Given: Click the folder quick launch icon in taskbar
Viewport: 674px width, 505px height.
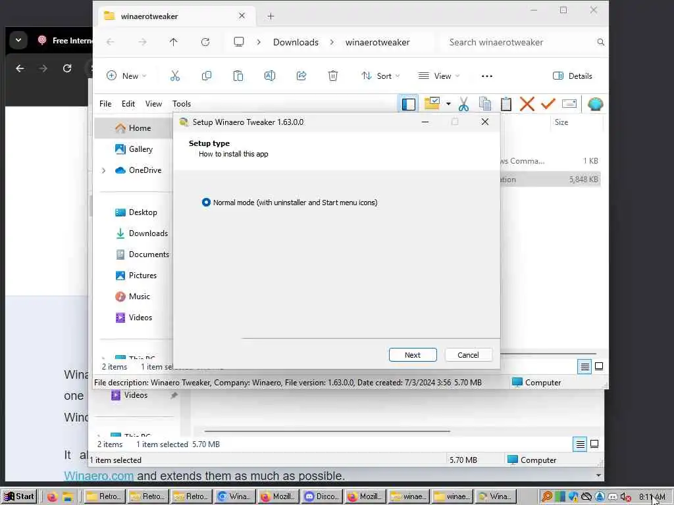Looking at the screenshot, I should 68,497.
